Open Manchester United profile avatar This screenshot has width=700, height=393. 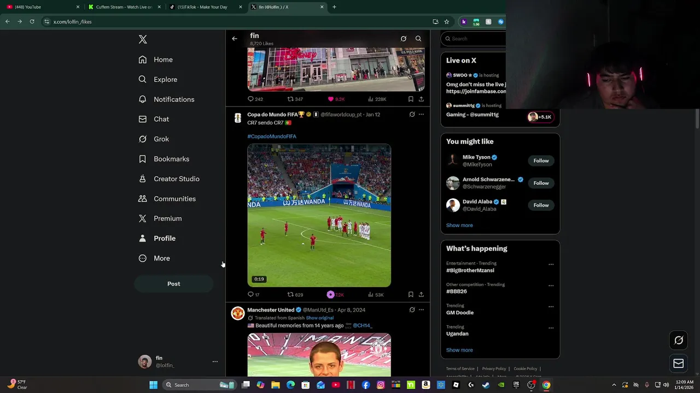(238, 313)
